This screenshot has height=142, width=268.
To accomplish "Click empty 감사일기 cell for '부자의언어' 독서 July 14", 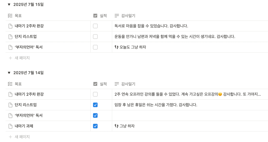I will pos(190,115).
